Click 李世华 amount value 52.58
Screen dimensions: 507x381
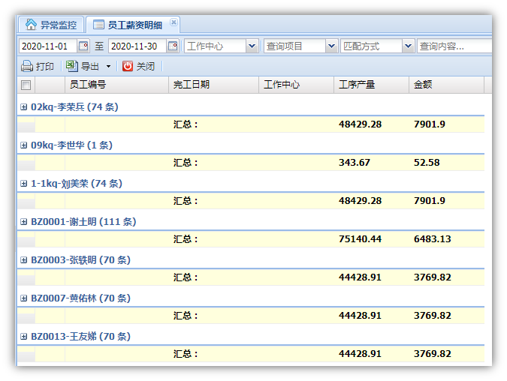[x=427, y=163]
